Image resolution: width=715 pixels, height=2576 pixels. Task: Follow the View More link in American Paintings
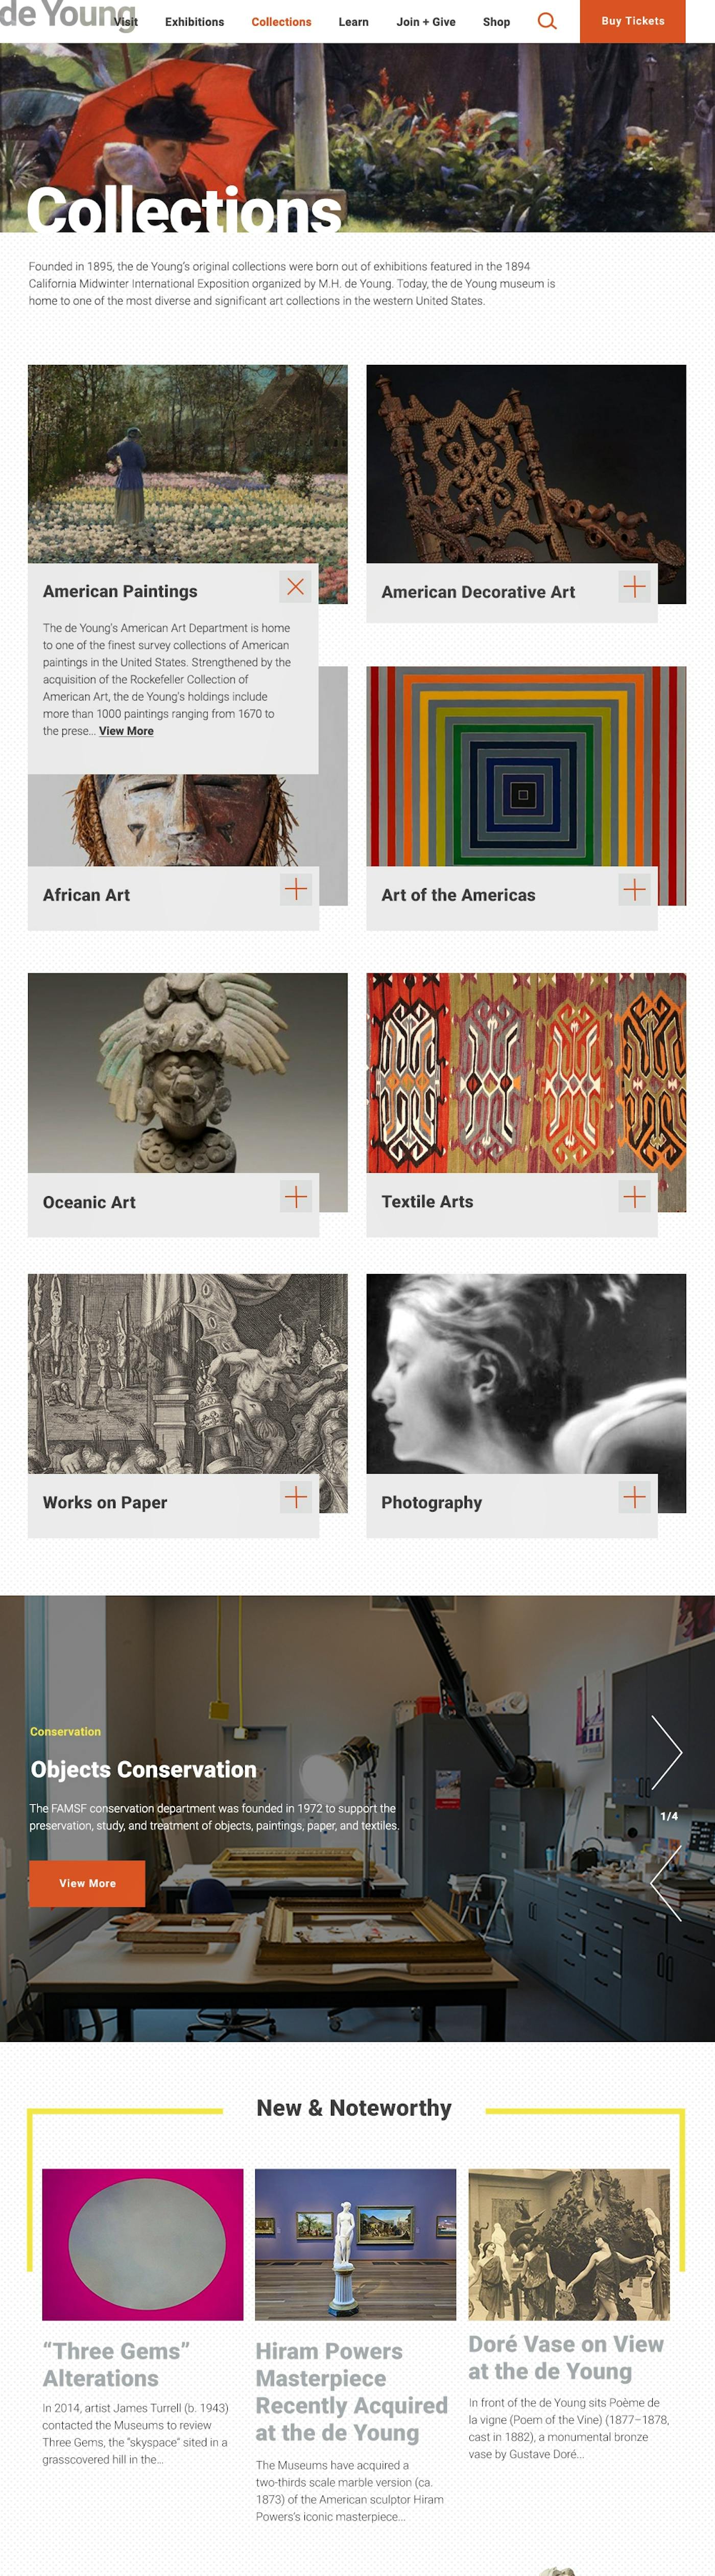pyautogui.click(x=126, y=731)
